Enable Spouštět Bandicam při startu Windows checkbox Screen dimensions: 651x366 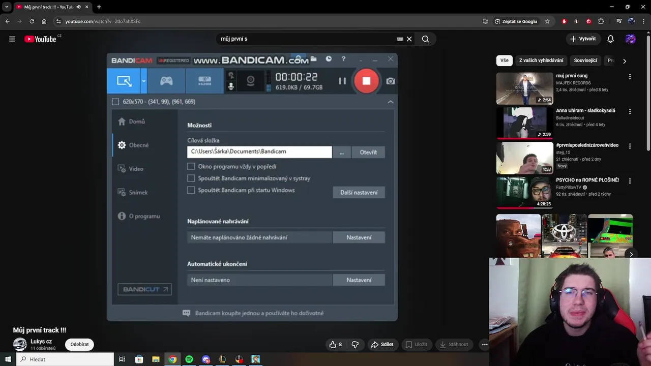pos(191,190)
